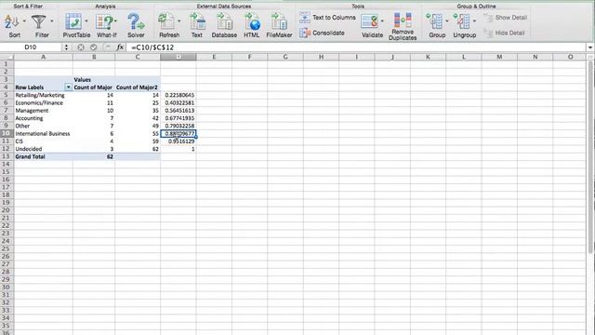Image resolution: width=595 pixels, height=335 pixels.
Task: Confirm the formula entry
Action: [x=94, y=47]
